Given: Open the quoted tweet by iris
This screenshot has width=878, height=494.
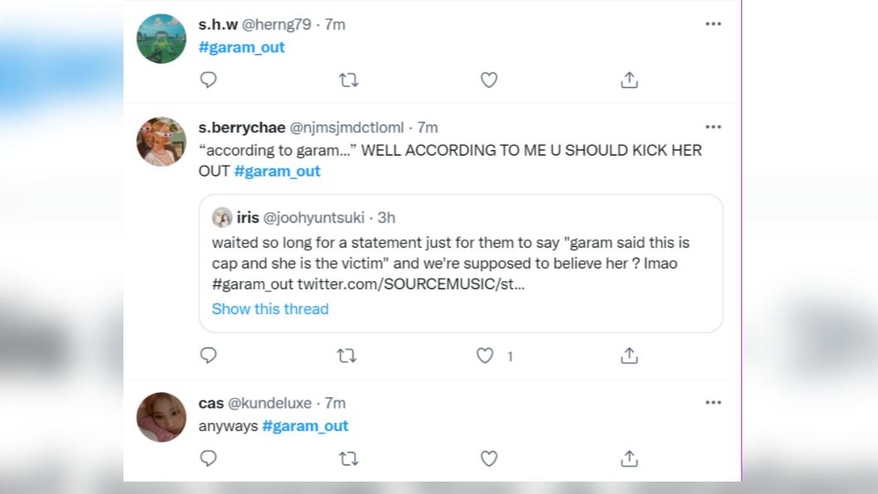Looking at the screenshot, I should [461, 264].
